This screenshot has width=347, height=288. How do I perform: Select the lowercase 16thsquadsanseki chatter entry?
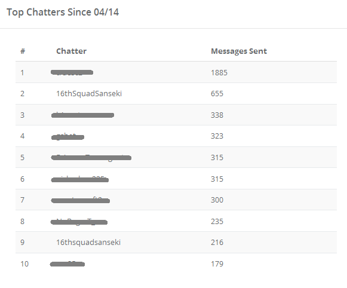88,243
